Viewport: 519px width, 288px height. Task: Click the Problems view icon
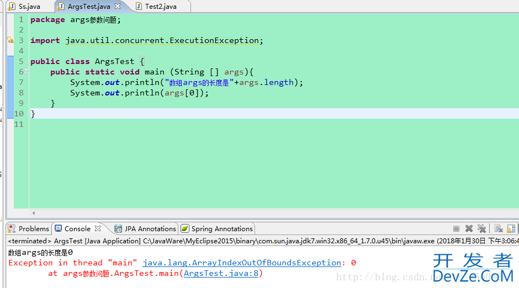tap(12, 228)
